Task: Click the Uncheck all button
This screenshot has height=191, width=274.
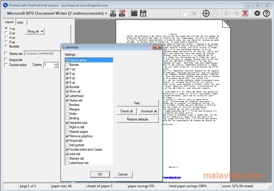Action: pyautogui.click(x=149, y=111)
